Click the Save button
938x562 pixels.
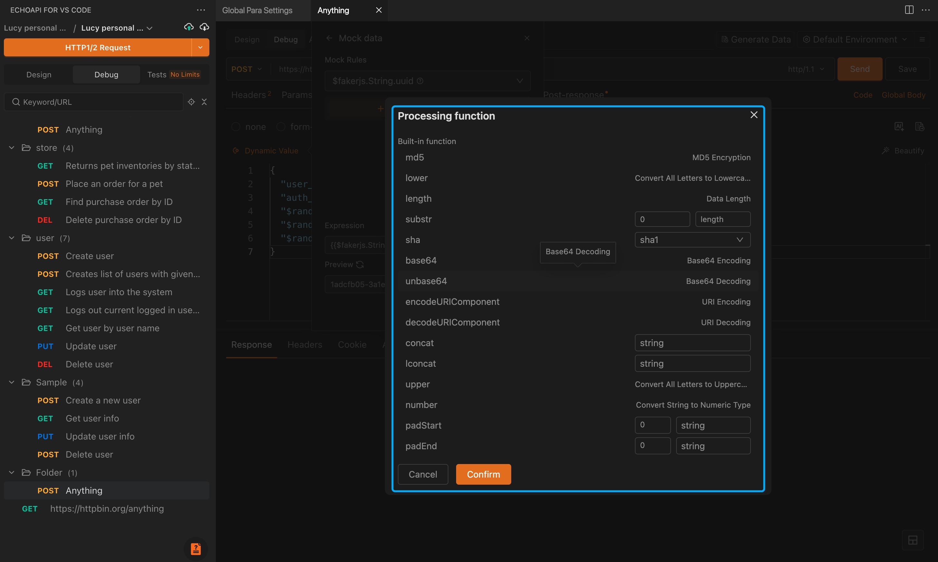[x=907, y=69]
